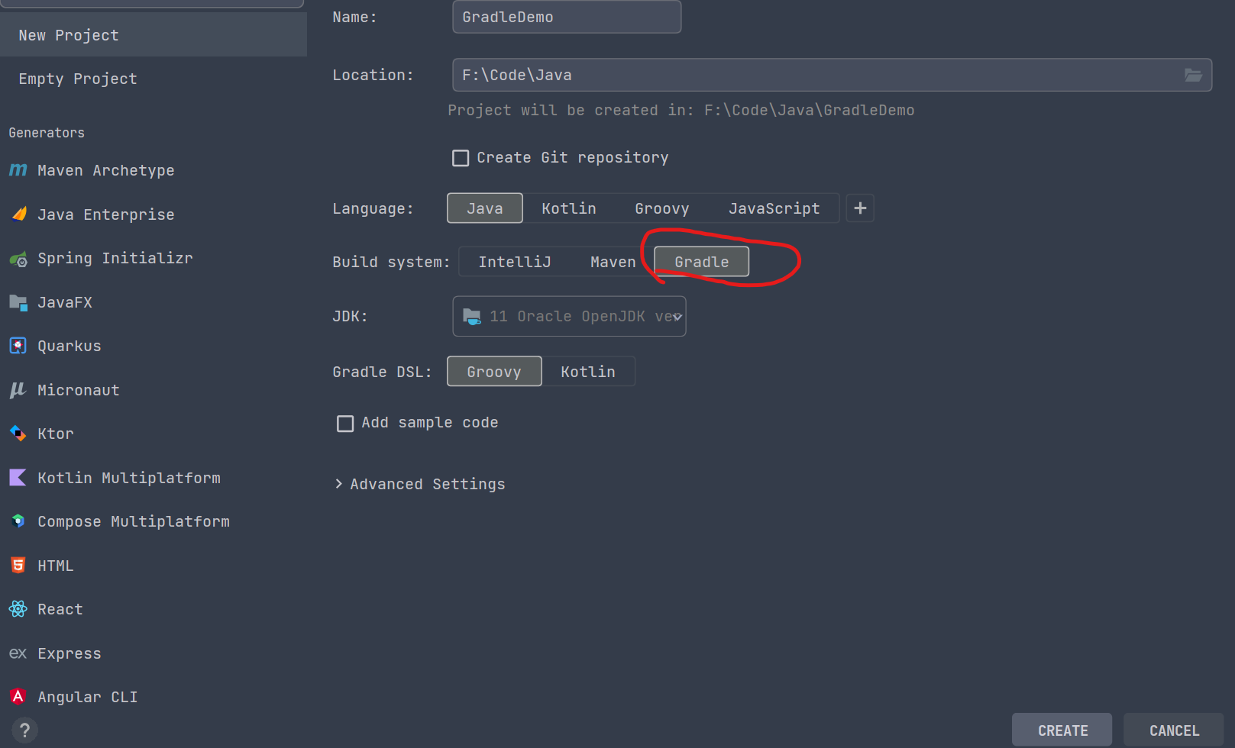The height and width of the screenshot is (748, 1235).
Task: Check the Add sample code box
Action: [x=345, y=423]
